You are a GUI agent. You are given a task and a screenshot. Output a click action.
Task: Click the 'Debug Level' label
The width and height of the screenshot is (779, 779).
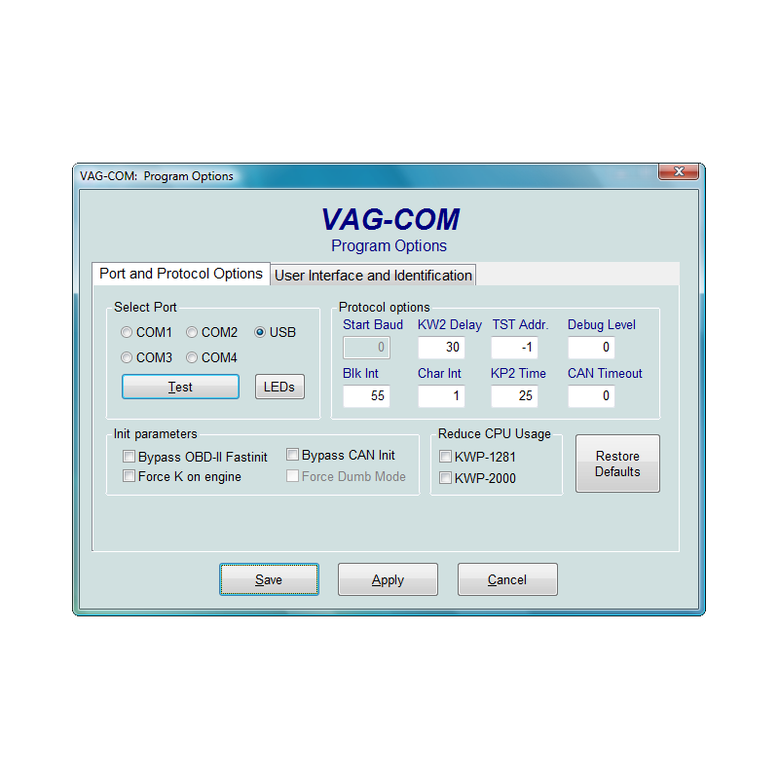601,325
